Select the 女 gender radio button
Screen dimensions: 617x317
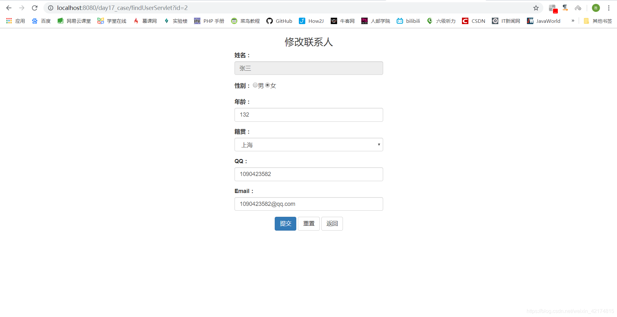coord(267,85)
